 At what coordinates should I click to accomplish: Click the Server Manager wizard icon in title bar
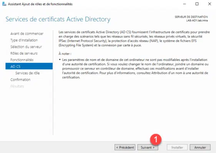(4, 4)
